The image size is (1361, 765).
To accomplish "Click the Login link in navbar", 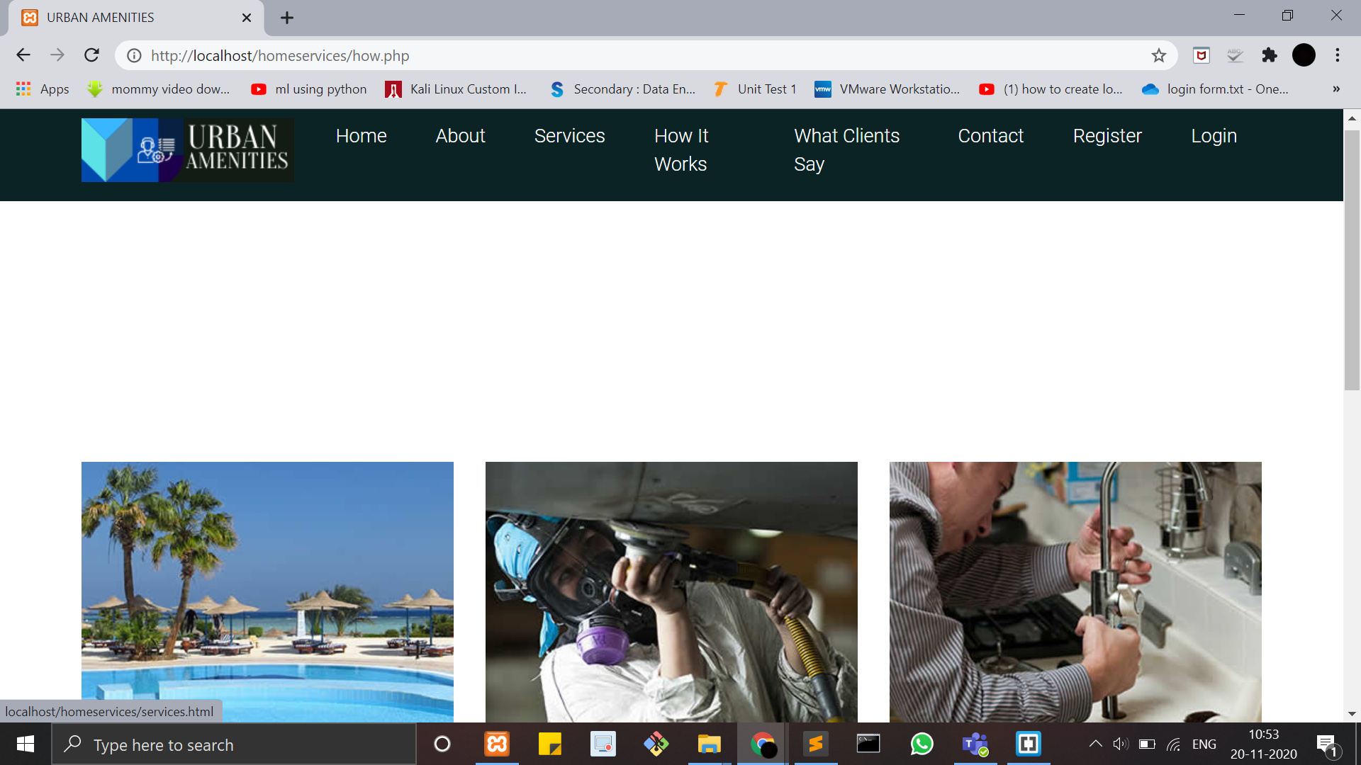I will point(1214,136).
